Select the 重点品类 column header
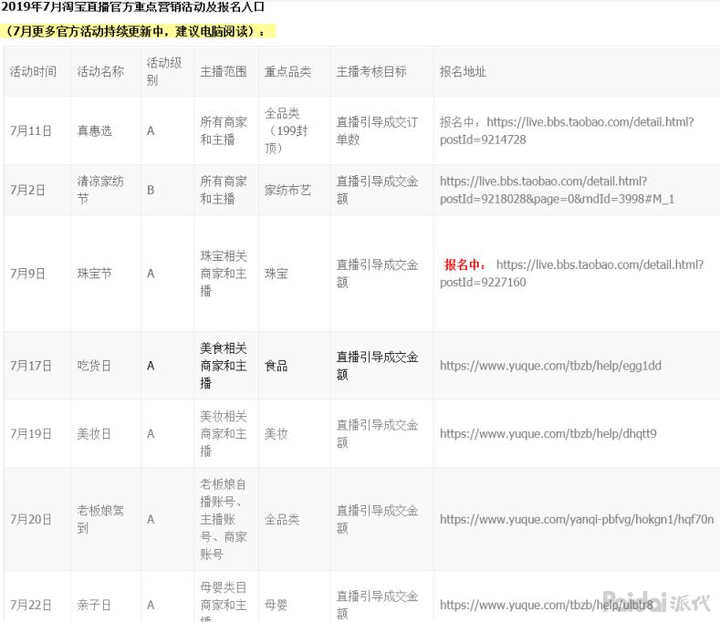Image resolution: width=720 pixels, height=622 pixels. [287, 72]
